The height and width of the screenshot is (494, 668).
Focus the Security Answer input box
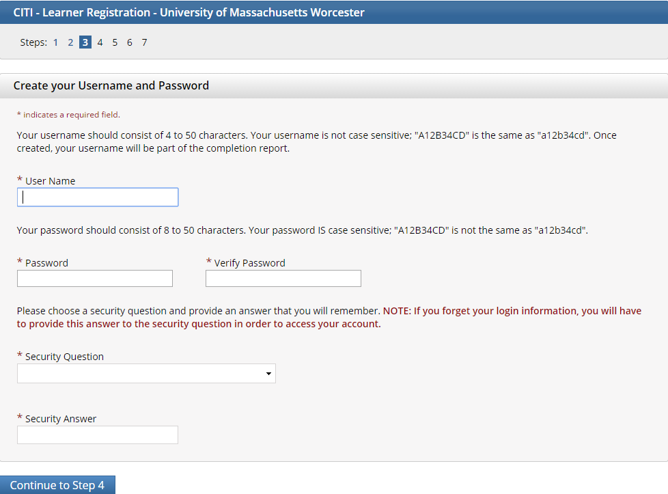tap(98, 435)
